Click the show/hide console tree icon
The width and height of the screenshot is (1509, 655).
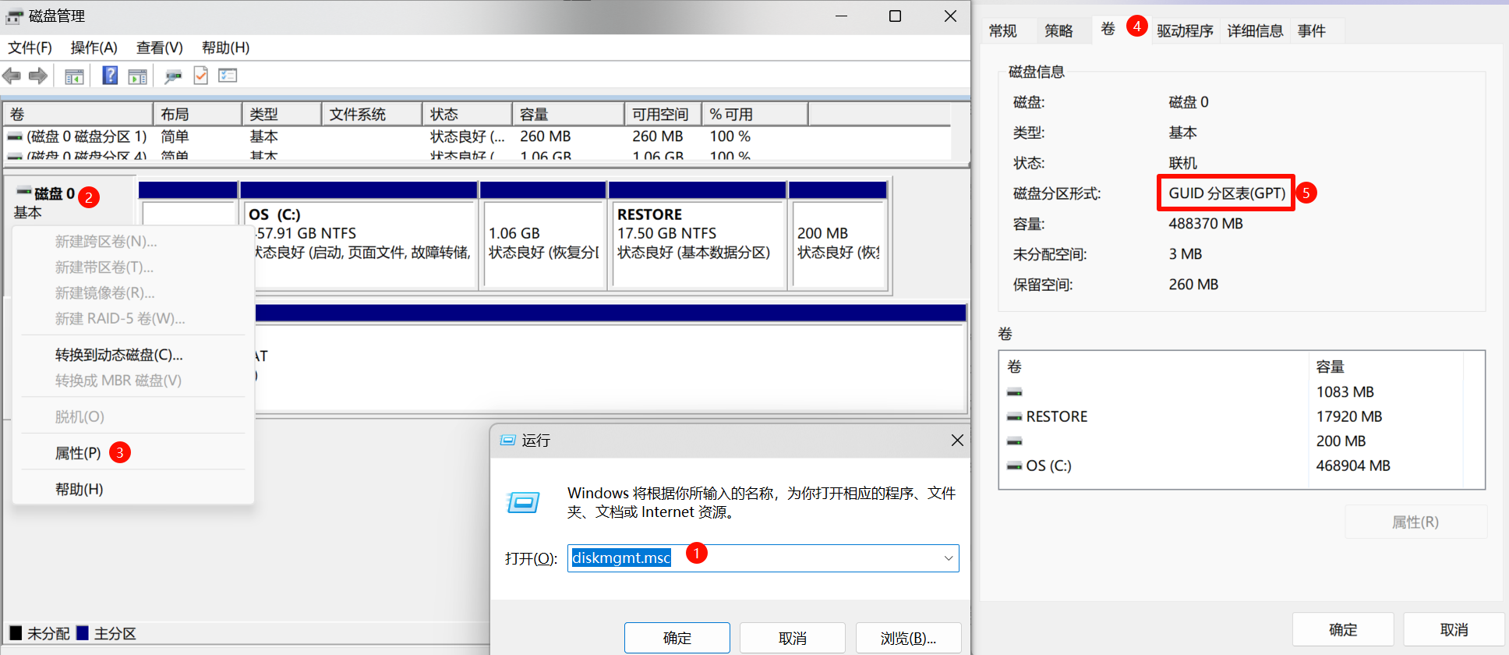pyautogui.click(x=74, y=76)
